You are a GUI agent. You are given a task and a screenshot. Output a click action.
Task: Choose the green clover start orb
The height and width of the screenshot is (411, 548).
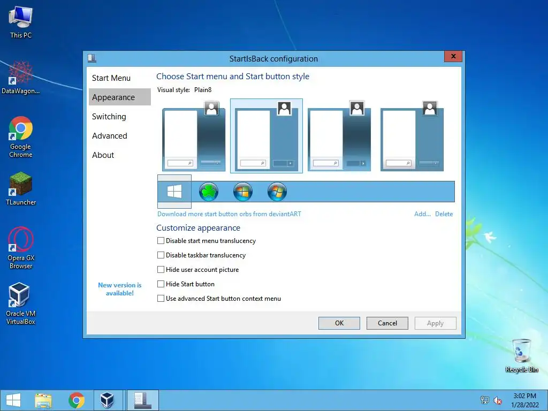pyautogui.click(x=209, y=192)
